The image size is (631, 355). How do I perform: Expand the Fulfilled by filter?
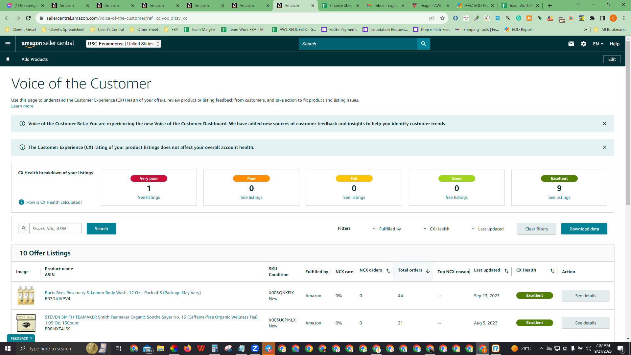click(x=387, y=229)
